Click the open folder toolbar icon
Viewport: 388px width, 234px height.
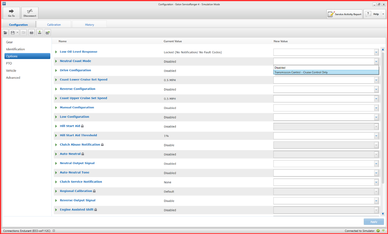point(5,32)
